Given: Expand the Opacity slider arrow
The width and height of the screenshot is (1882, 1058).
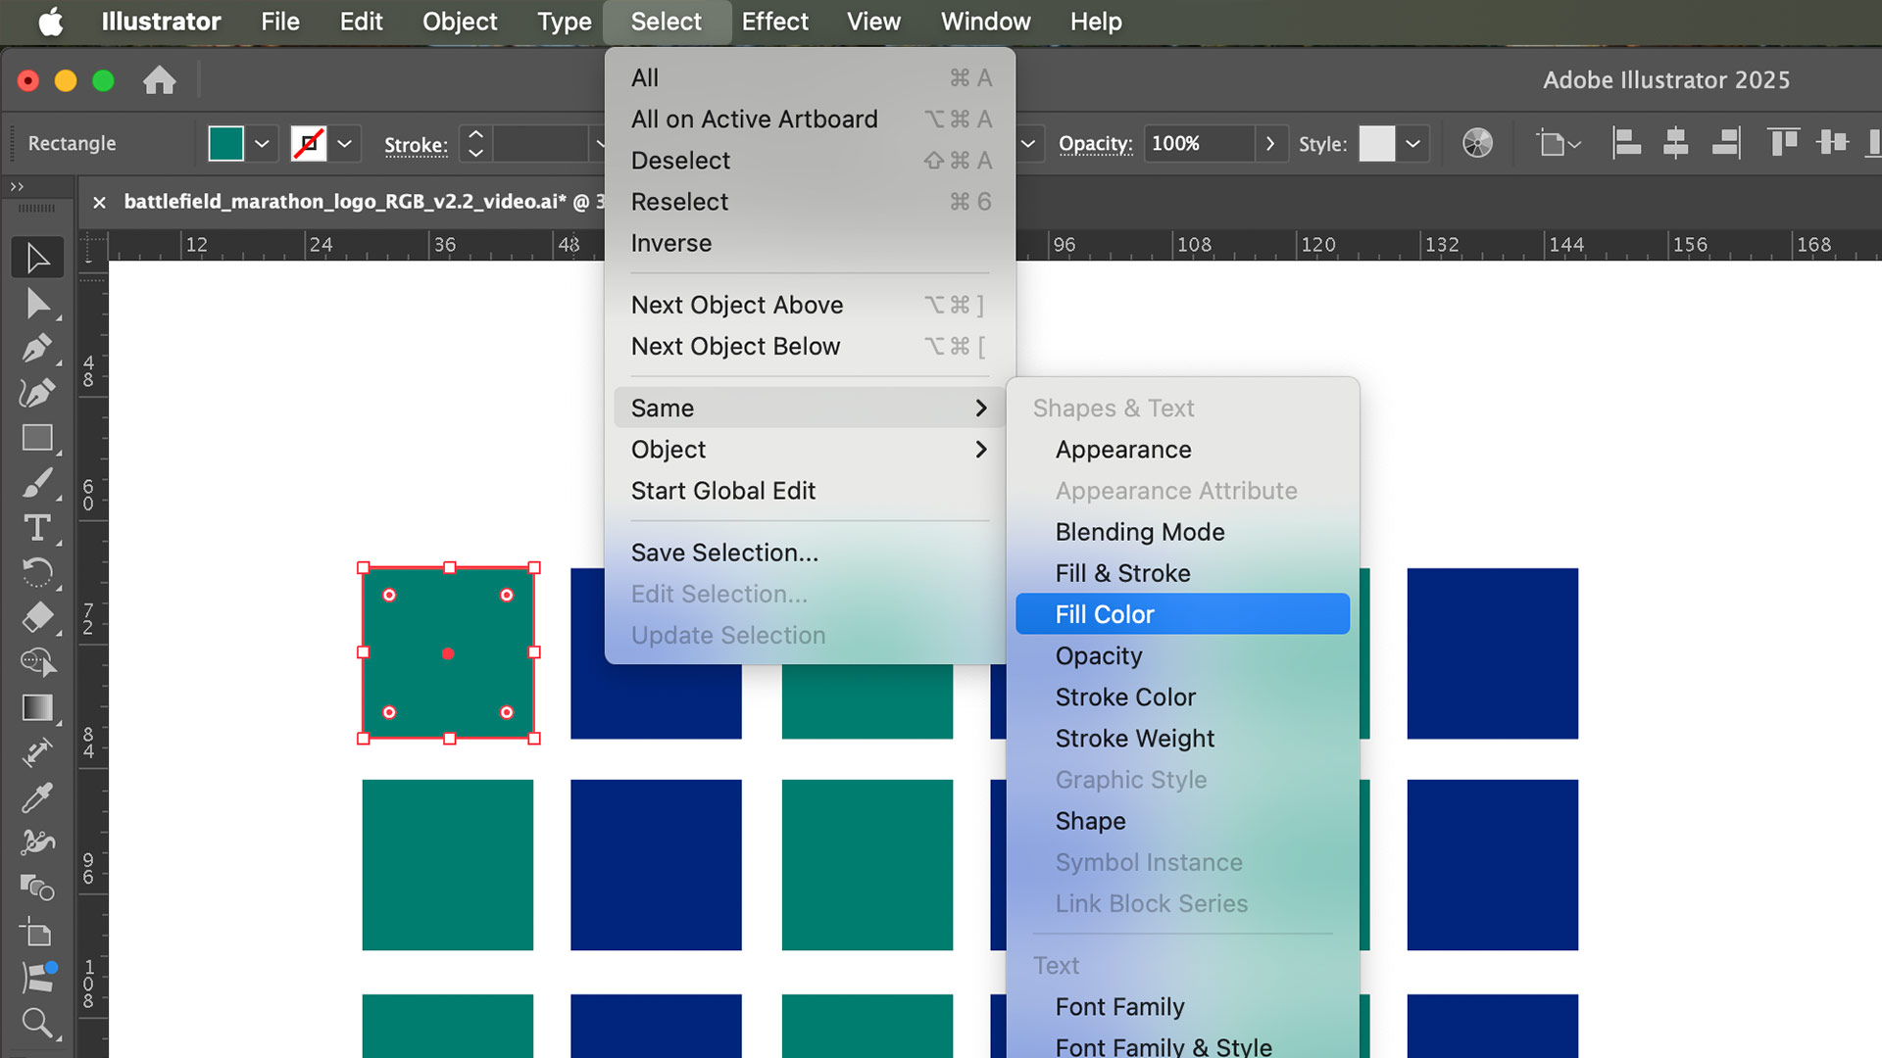Looking at the screenshot, I should 1270,143.
